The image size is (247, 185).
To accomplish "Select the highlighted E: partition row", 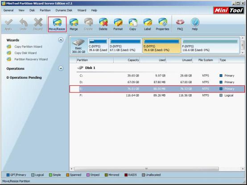I will tap(157, 89).
